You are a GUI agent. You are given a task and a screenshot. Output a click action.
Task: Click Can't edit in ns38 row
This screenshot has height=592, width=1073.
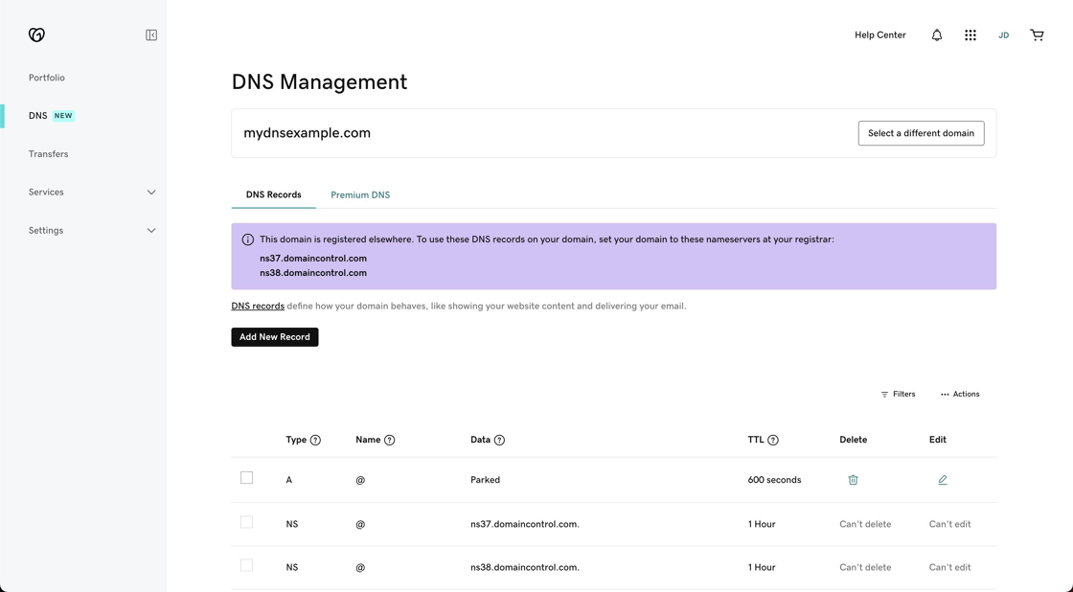[x=949, y=567]
